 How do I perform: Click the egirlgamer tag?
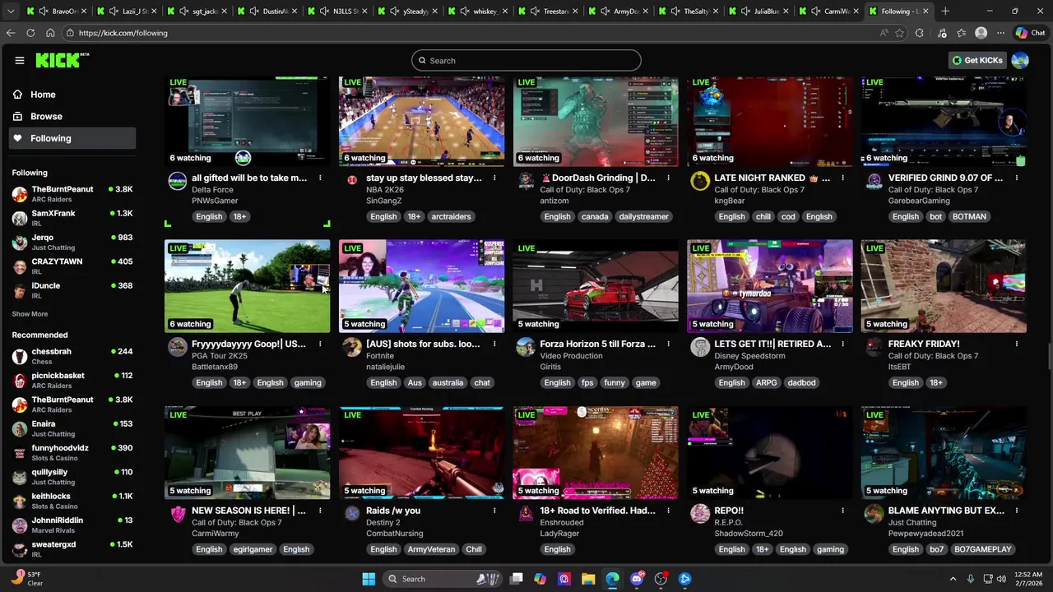253,549
